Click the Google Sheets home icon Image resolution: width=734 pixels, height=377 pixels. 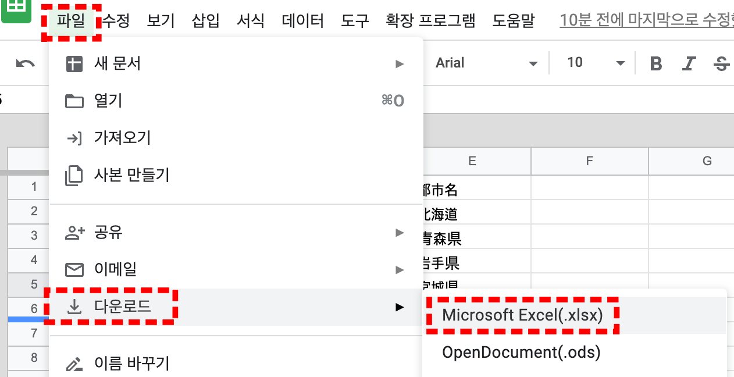16,10
